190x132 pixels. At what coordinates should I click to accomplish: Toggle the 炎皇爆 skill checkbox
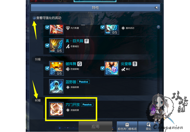click(x=102, y=68)
